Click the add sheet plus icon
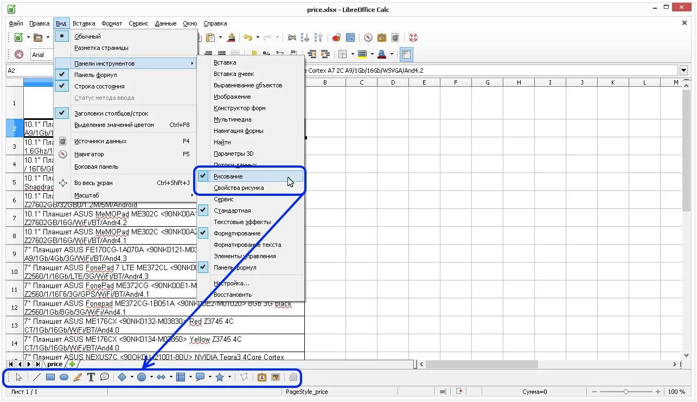The width and height of the screenshot is (697, 402). pyautogui.click(x=72, y=364)
